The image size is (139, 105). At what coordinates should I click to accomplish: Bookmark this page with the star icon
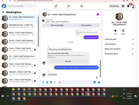pos(127,1)
